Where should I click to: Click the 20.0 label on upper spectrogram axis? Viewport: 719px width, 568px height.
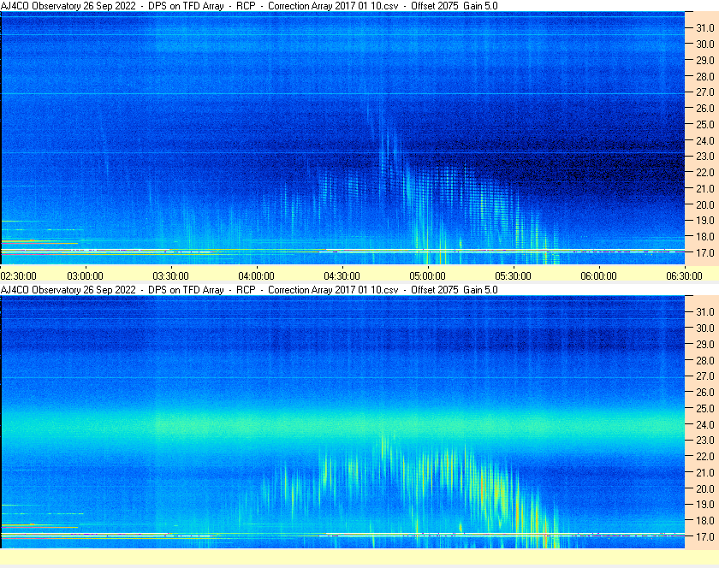pyautogui.click(x=705, y=204)
